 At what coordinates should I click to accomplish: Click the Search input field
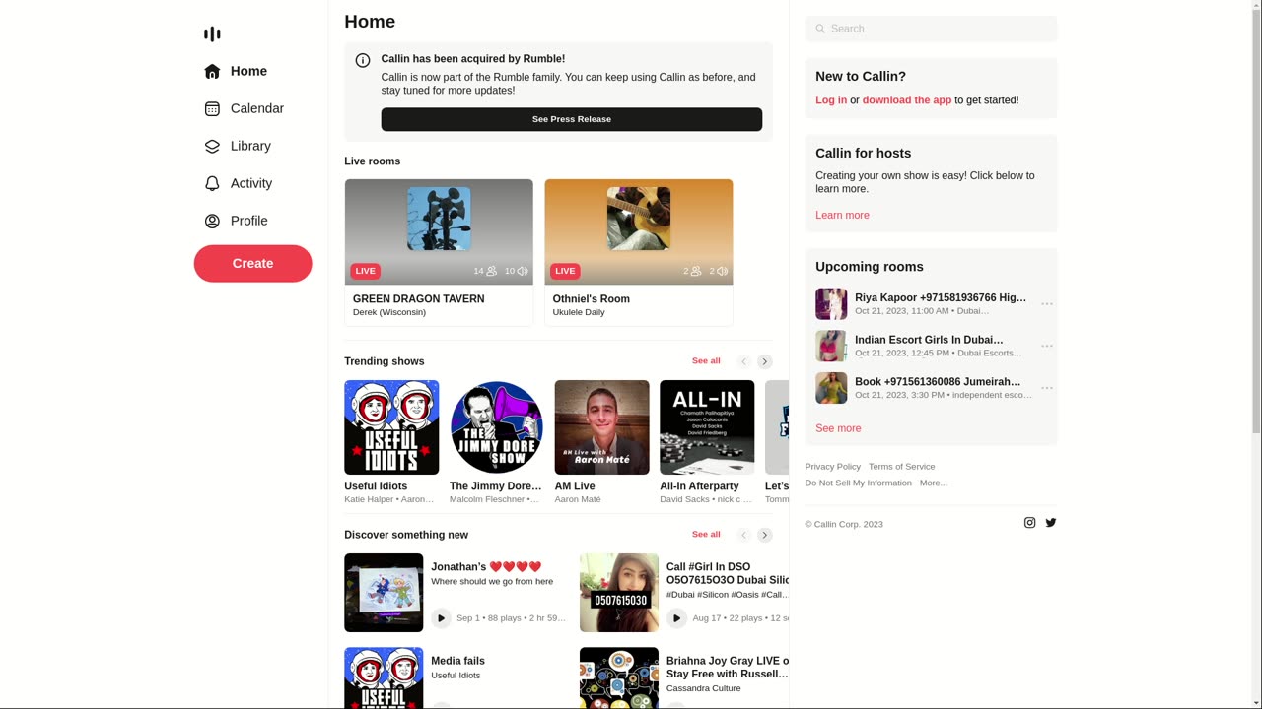[931, 29]
